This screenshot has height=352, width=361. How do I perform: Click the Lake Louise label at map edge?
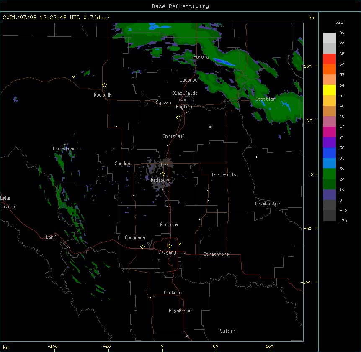(8, 202)
